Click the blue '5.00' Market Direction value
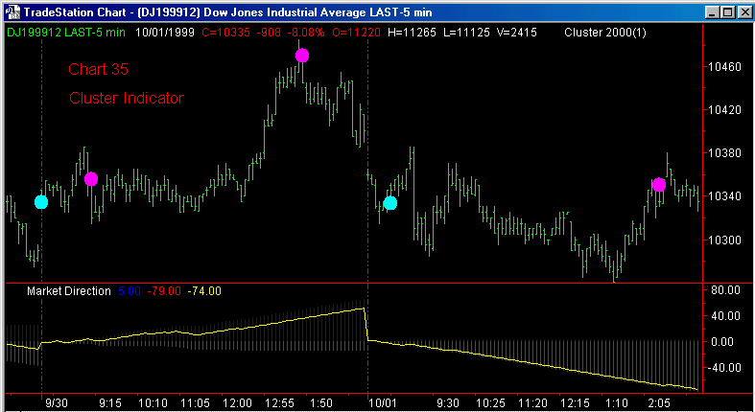This screenshot has width=755, height=412. pyautogui.click(x=130, y=291)
